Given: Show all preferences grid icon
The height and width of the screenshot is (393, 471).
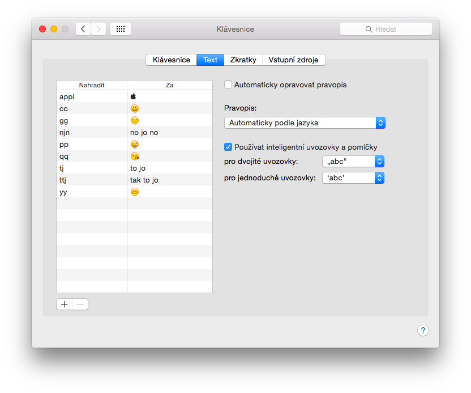Looking at the screenshot, I should coord(121,29).
